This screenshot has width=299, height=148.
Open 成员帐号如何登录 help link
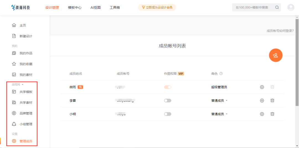point(280,31)
